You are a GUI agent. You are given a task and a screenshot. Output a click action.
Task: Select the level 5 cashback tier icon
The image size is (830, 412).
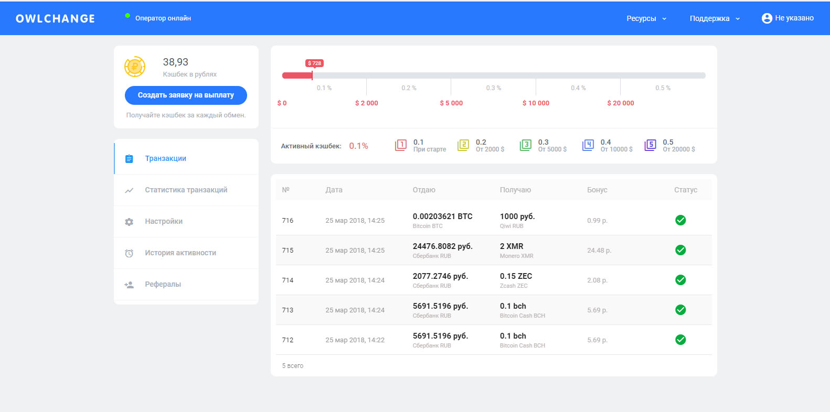tap(650, 145)
